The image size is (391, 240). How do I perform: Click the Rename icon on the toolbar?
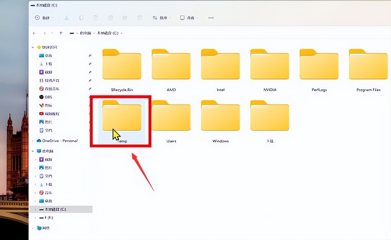click(110, 18)
